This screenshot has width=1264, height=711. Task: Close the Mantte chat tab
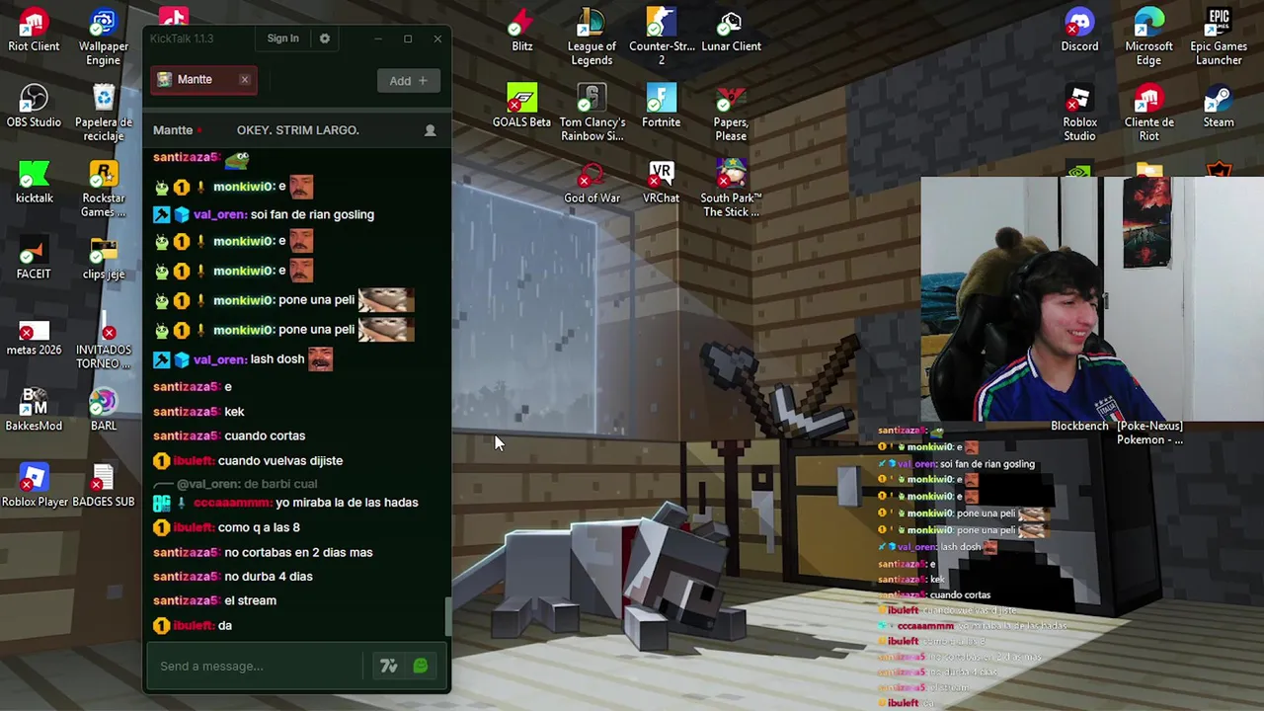click(x=244, y=79)
